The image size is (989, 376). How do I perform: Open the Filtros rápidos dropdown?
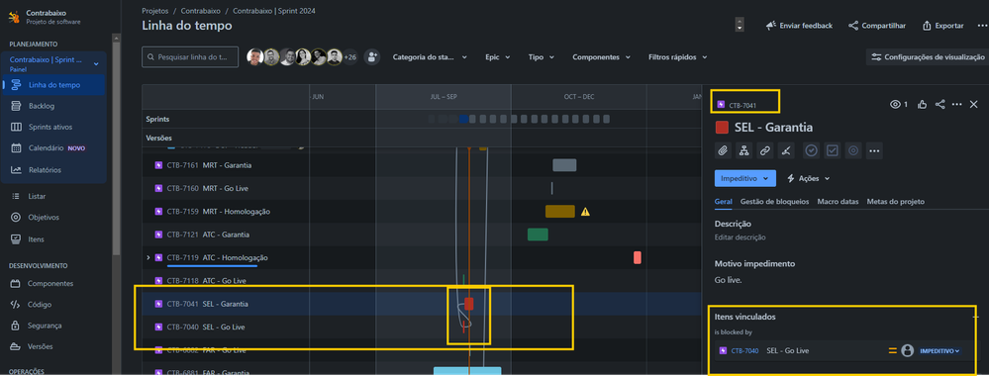[677, 56]
